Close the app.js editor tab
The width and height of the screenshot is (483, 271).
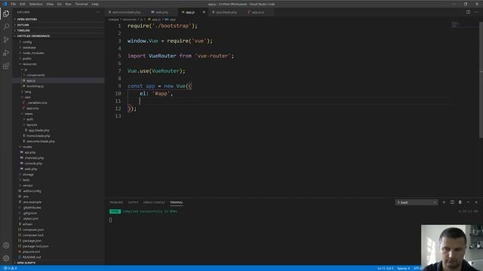(x=204, y=12)
